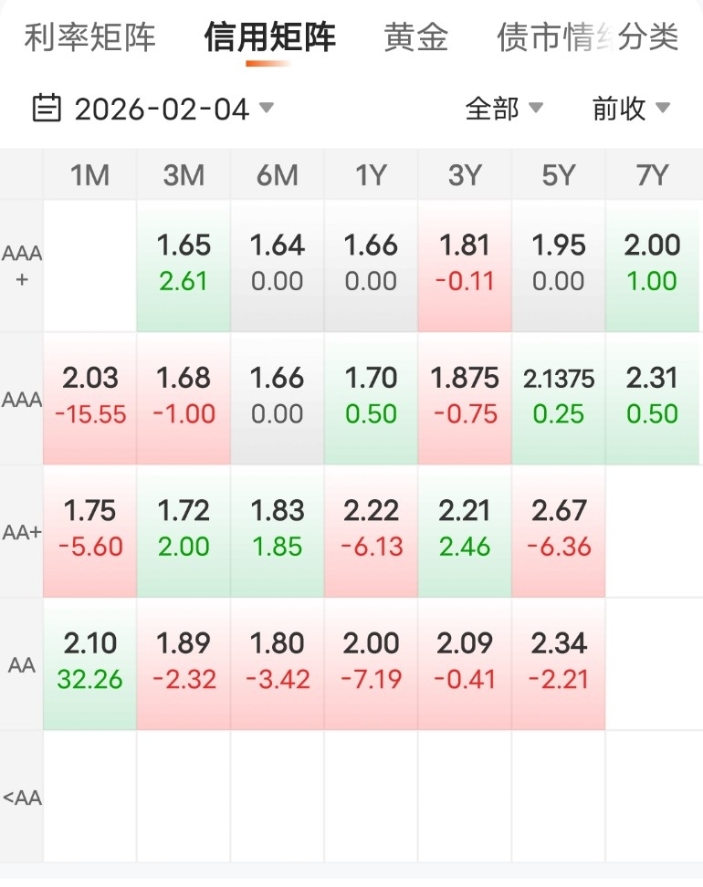Go to the 债市情绪 tab
The image size is (703, 887).
(x=552, y=37)
